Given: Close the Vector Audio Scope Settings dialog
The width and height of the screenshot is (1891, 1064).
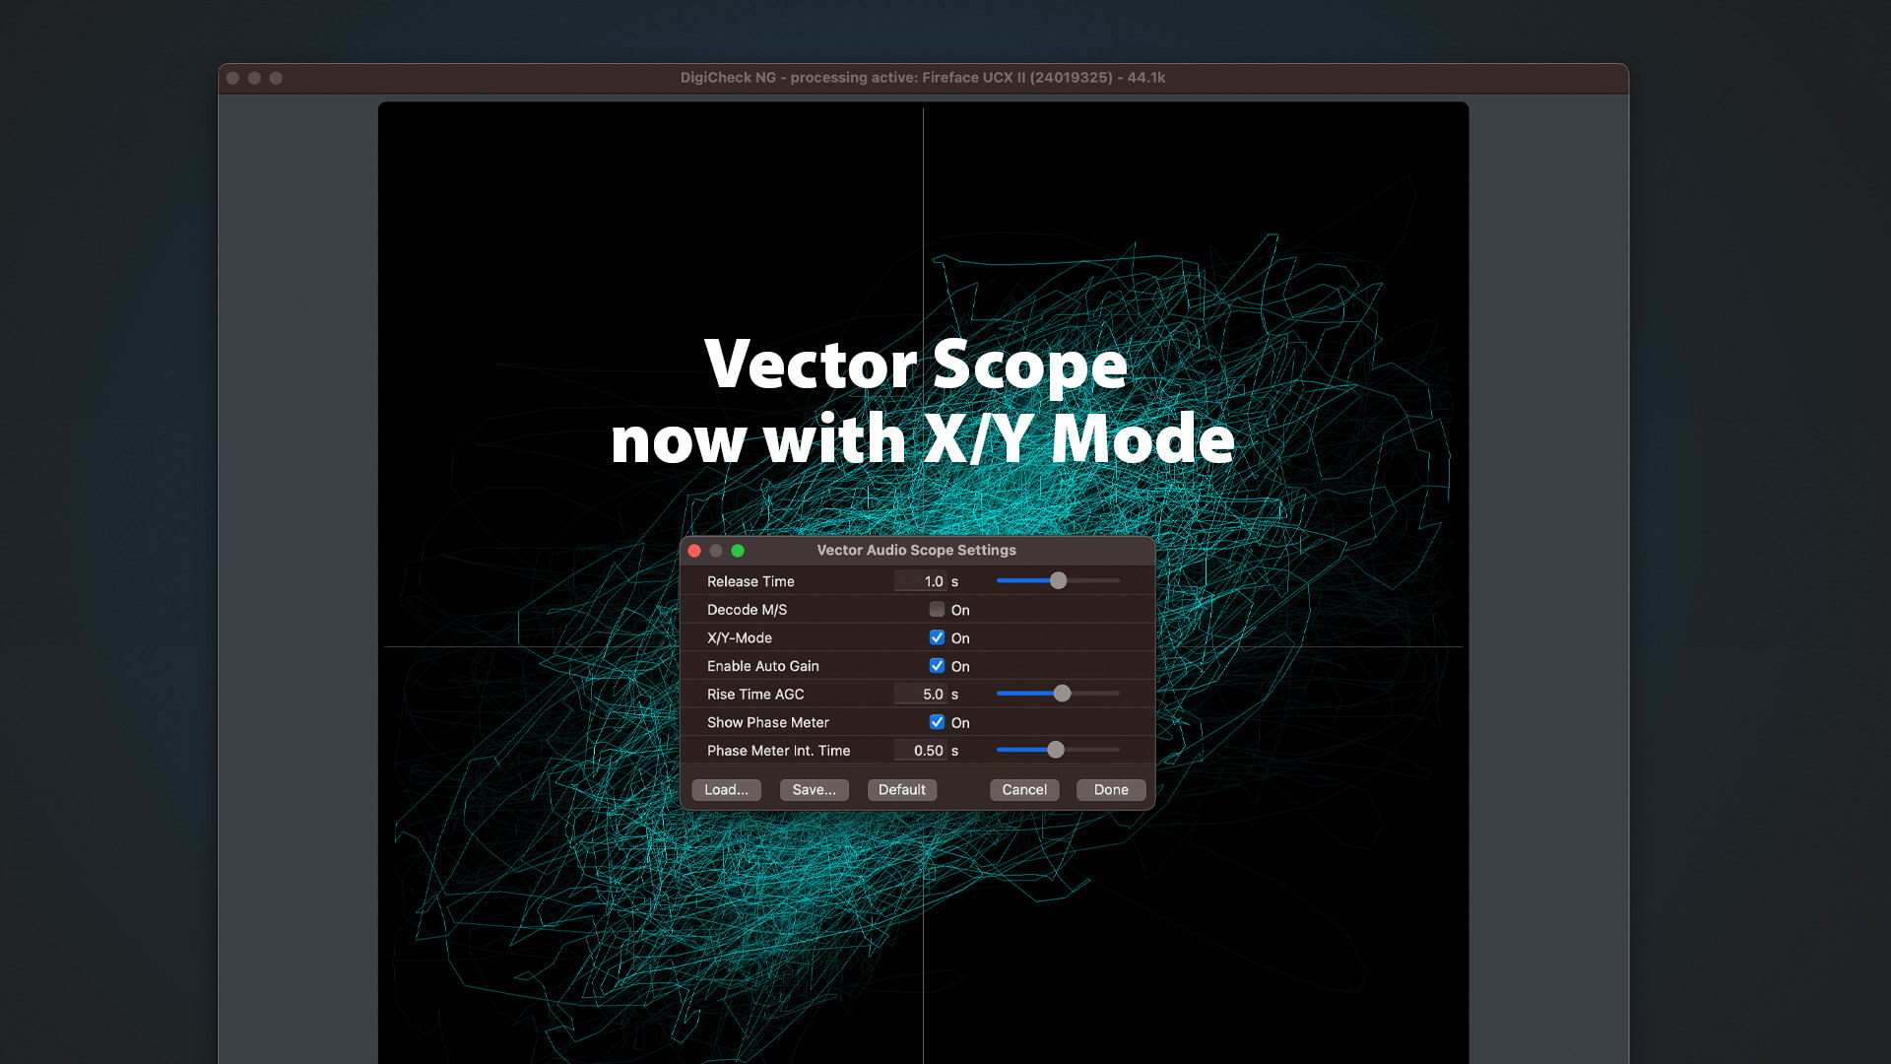Looking at the screenshot, I should tap(694, 551).
